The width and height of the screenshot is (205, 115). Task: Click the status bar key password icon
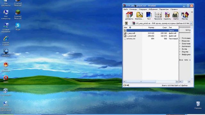click(128, 85)
